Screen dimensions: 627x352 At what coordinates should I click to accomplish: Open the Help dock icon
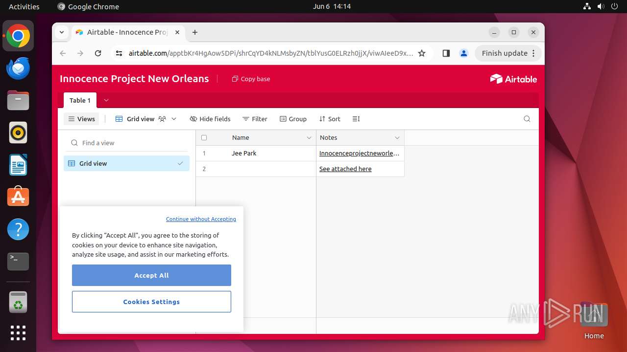pyautogui.click(x=18, y=229)
